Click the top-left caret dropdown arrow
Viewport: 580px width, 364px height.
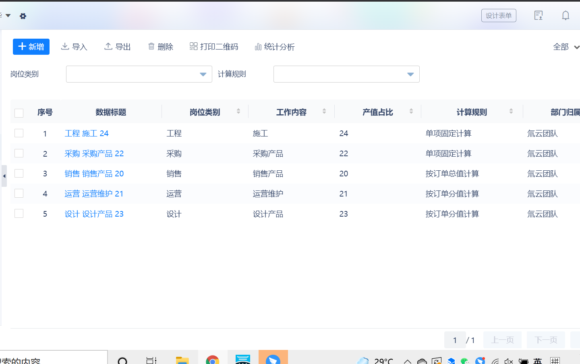[8, 16]
